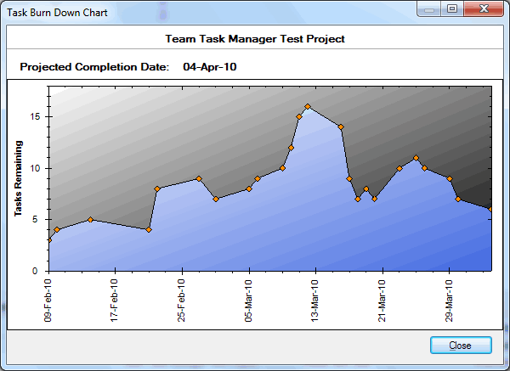The image size is (510, 371).
Task: Select the 25-Feb-10 date axis label
Action: [x=182, y=300]
